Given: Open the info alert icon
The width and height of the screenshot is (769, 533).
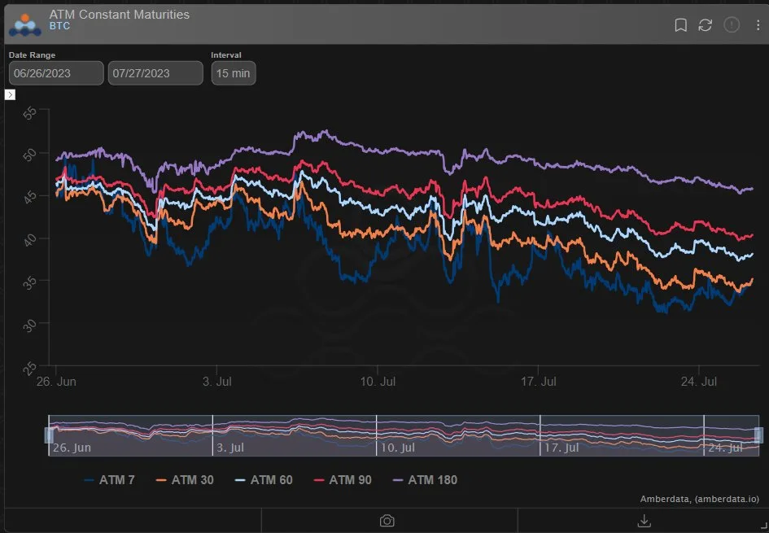Looking at the screenshot, I should tap(732, 25).
